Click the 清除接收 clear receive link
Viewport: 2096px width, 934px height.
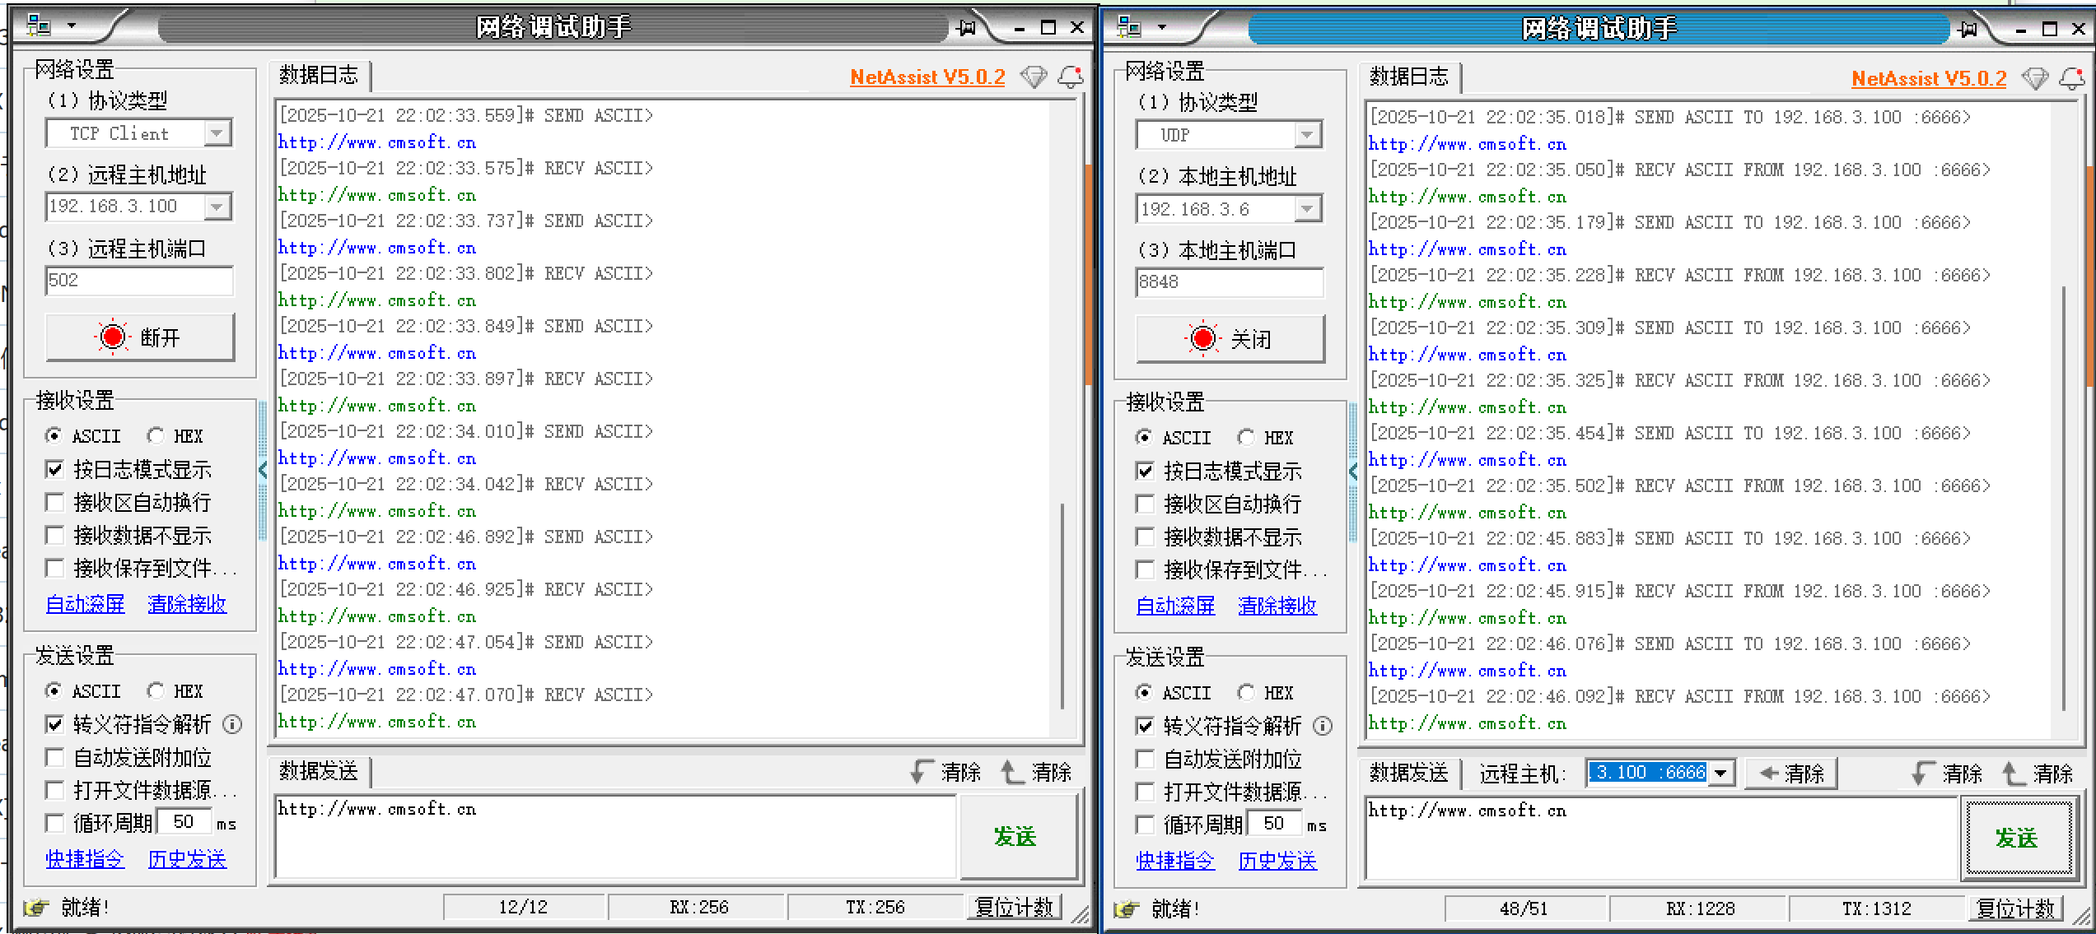pos(187,603)
